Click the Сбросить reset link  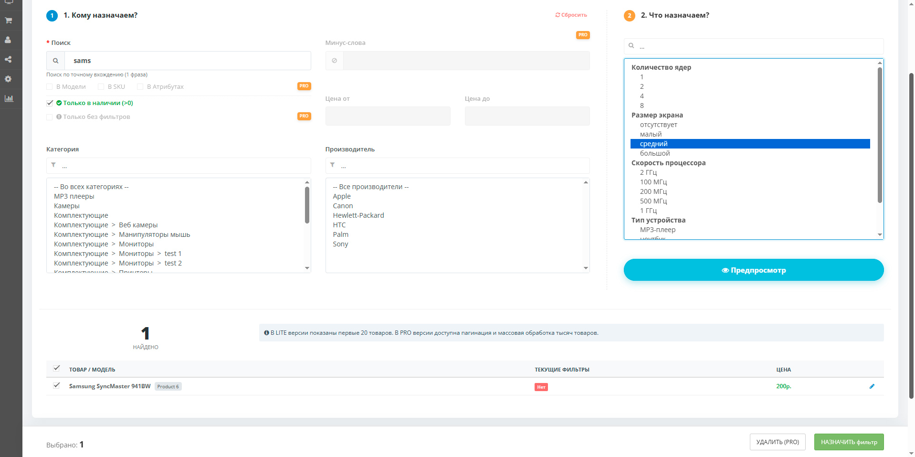coord(571,15)
